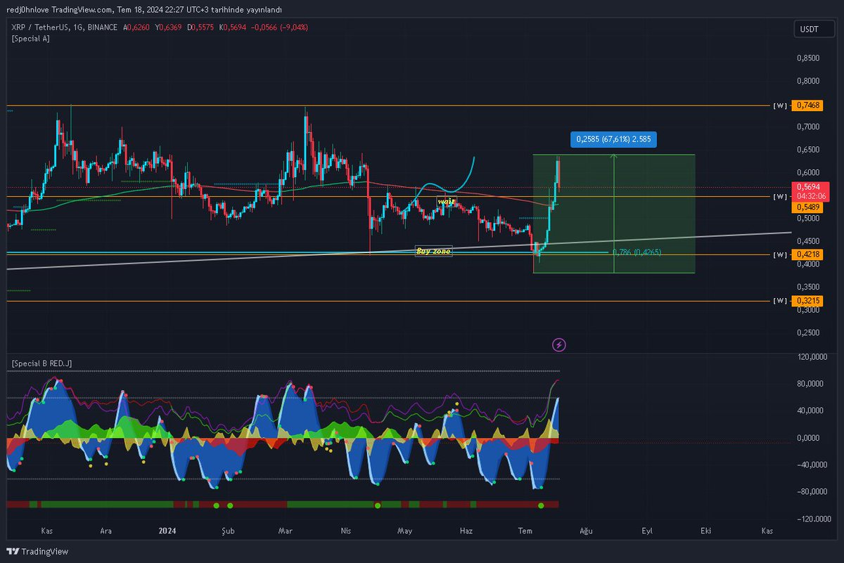Click the Y0,6369 high value in header

pos(167,27)
